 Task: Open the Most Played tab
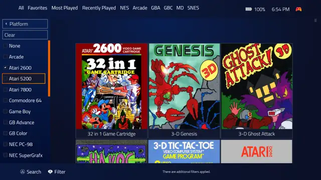(x=65, y=8)
